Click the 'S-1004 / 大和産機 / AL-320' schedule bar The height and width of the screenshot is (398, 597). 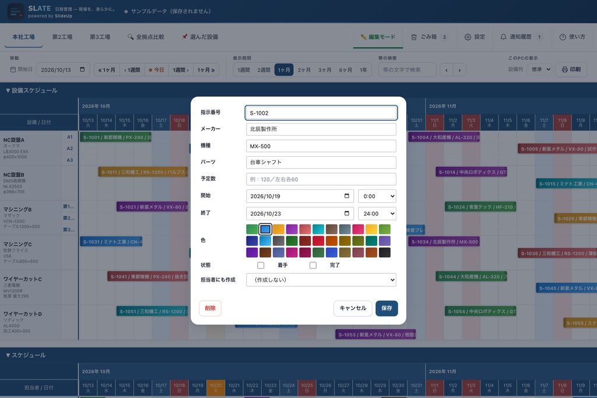click(444, 138)
